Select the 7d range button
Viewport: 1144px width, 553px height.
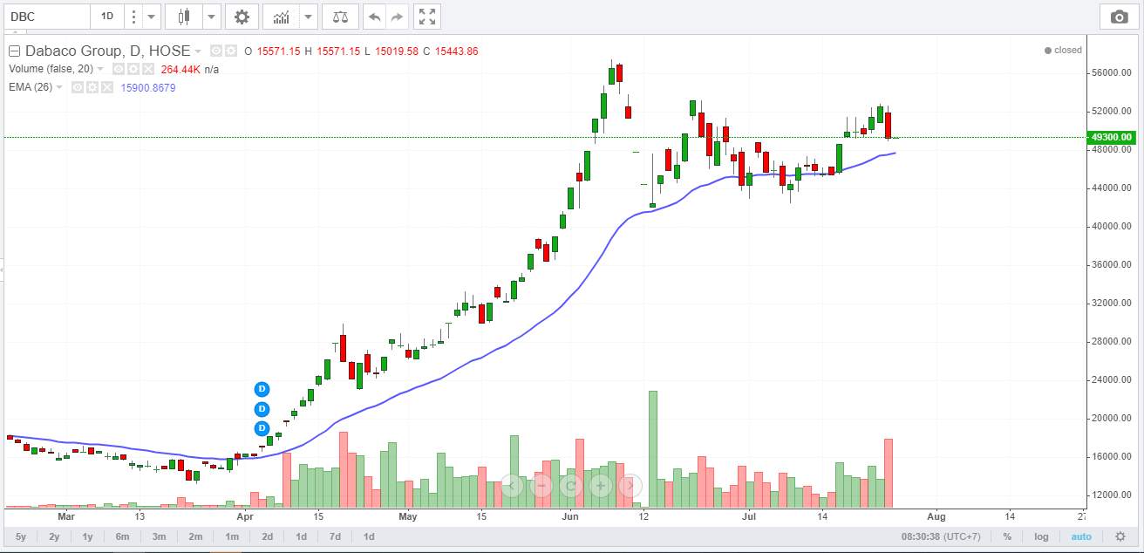click(x=335, y=536)
